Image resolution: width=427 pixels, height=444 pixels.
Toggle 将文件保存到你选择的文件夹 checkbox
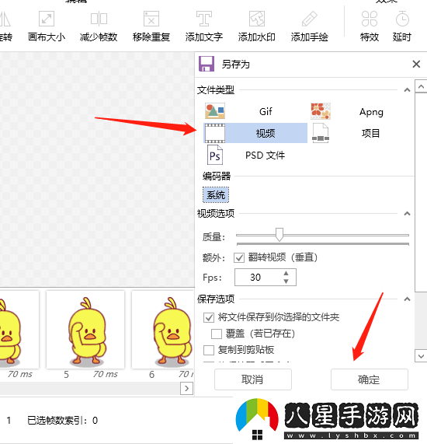coord(209,317)
